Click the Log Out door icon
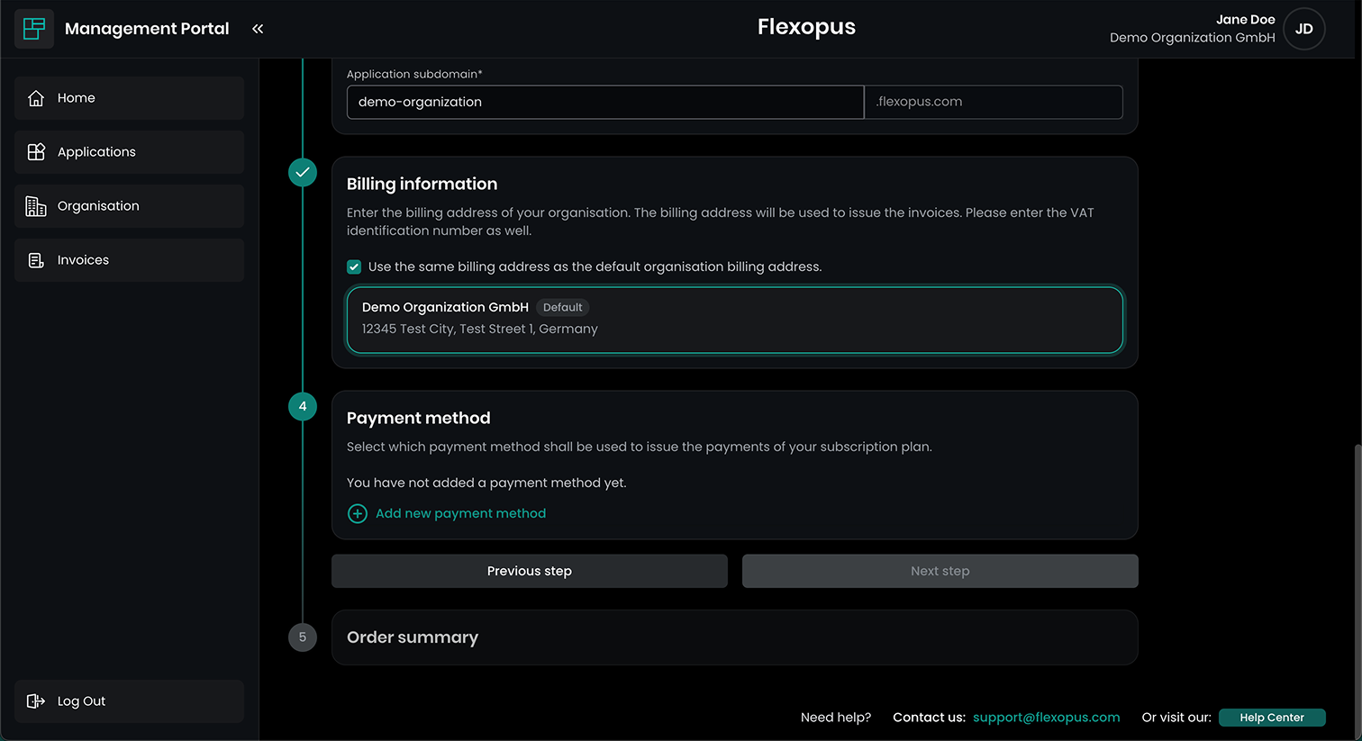Screen dimensions: 1362x741 36,701
